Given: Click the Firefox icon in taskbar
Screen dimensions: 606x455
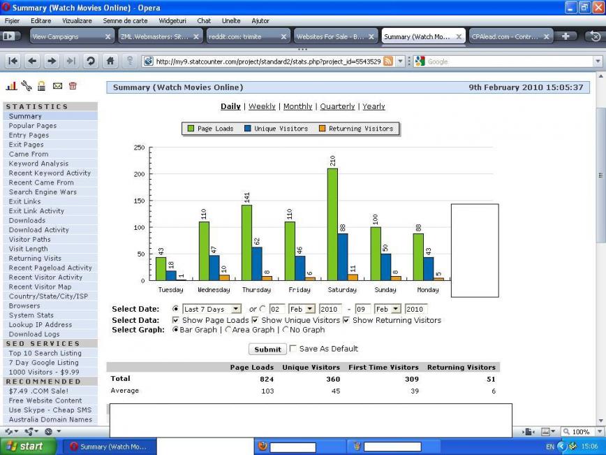Looking at the screenshot, I should coord(263,446).
